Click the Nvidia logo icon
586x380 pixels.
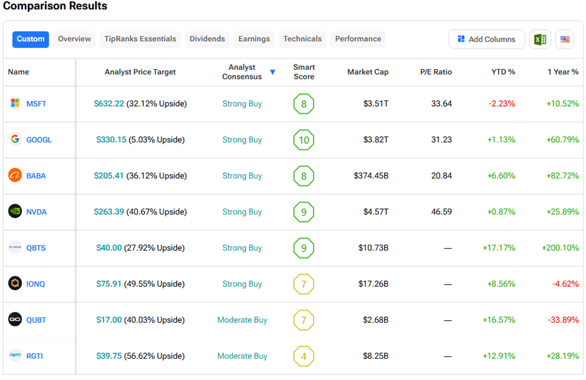click(15, 212)
